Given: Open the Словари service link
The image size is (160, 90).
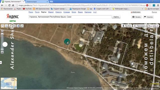Looking at the screenshot, I should (x=67, y=12).
